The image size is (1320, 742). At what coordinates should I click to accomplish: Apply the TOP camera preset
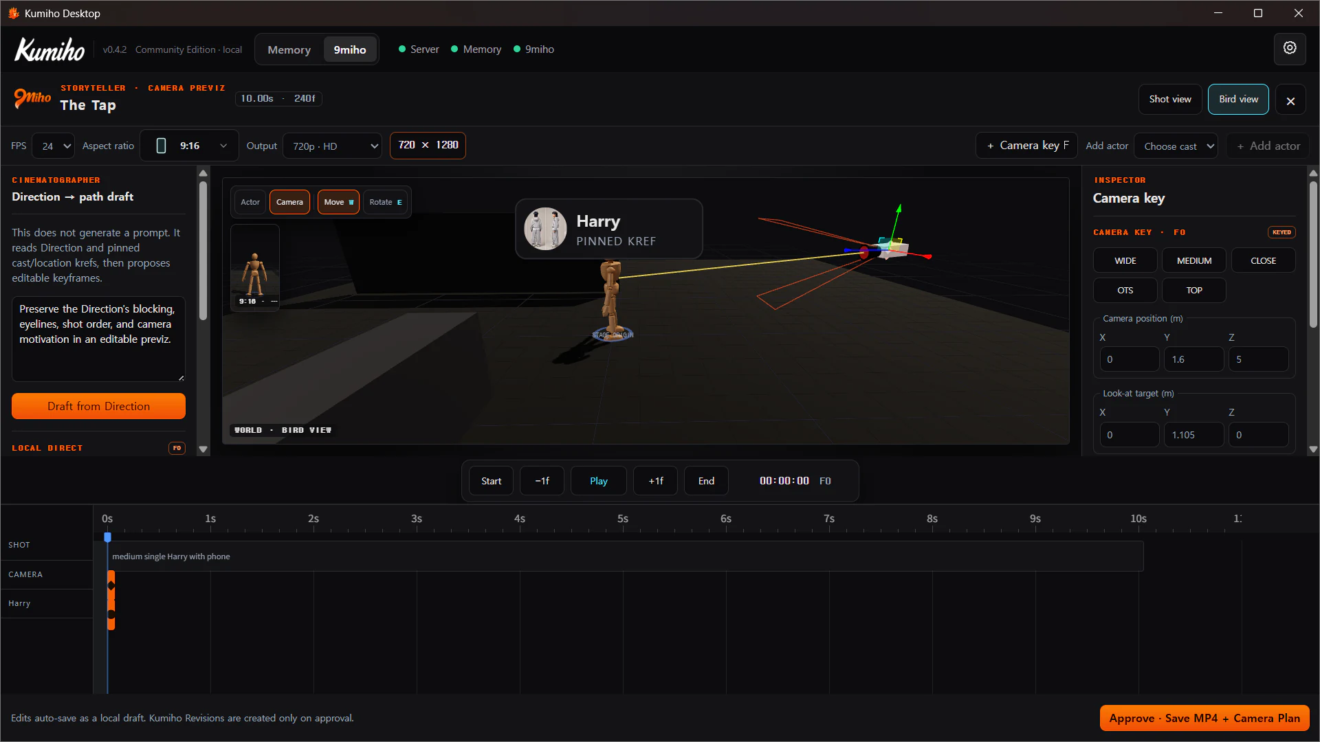pyautogui.click(x=1193, y=291)
